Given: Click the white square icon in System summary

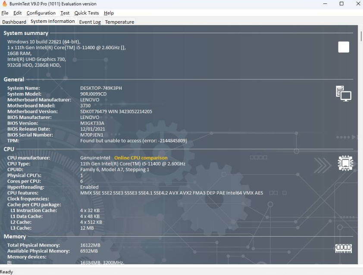Looking at the screenshot, I should (x=344, y=47).
